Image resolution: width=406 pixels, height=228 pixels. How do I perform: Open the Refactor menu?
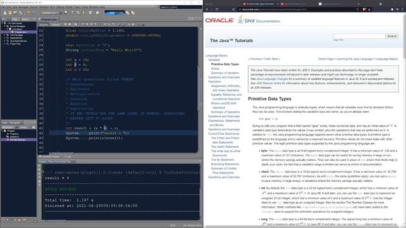coord(44,7)
